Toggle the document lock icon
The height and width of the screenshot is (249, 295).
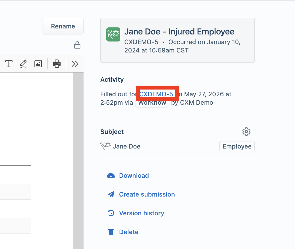point(77,45)
